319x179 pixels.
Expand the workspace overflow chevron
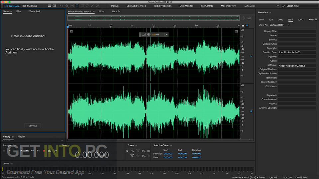click(x=277, y=6)
